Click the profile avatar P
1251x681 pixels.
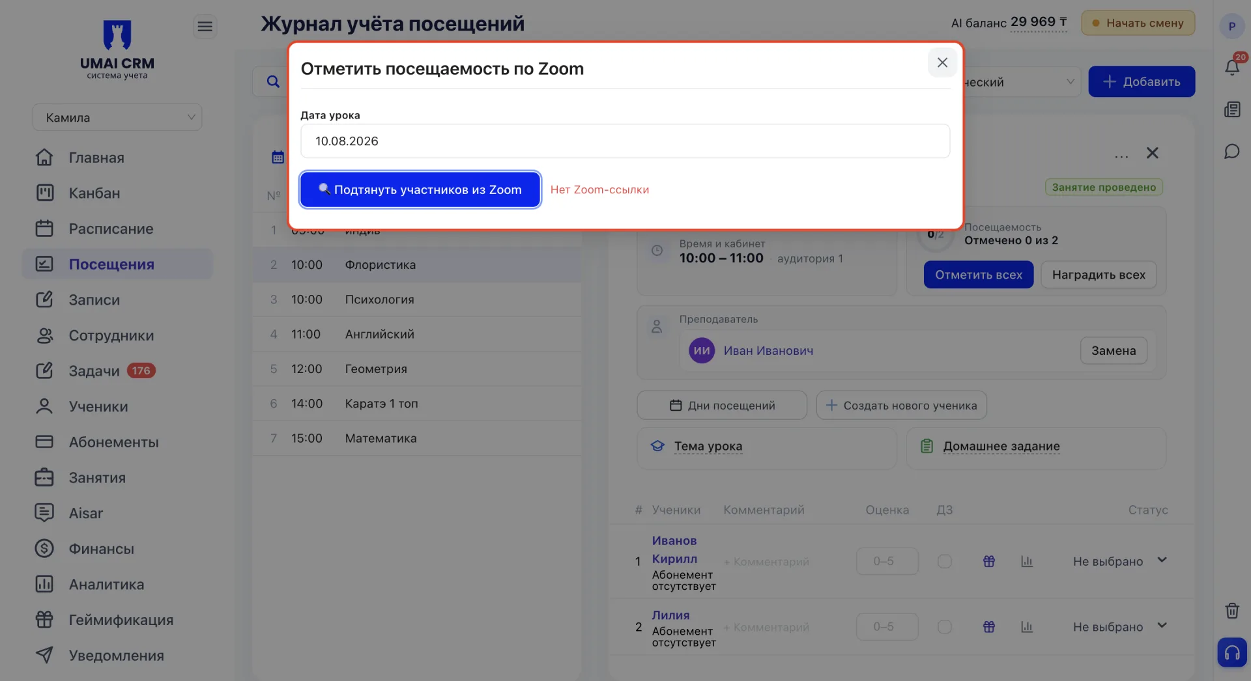click(1232, 27)
